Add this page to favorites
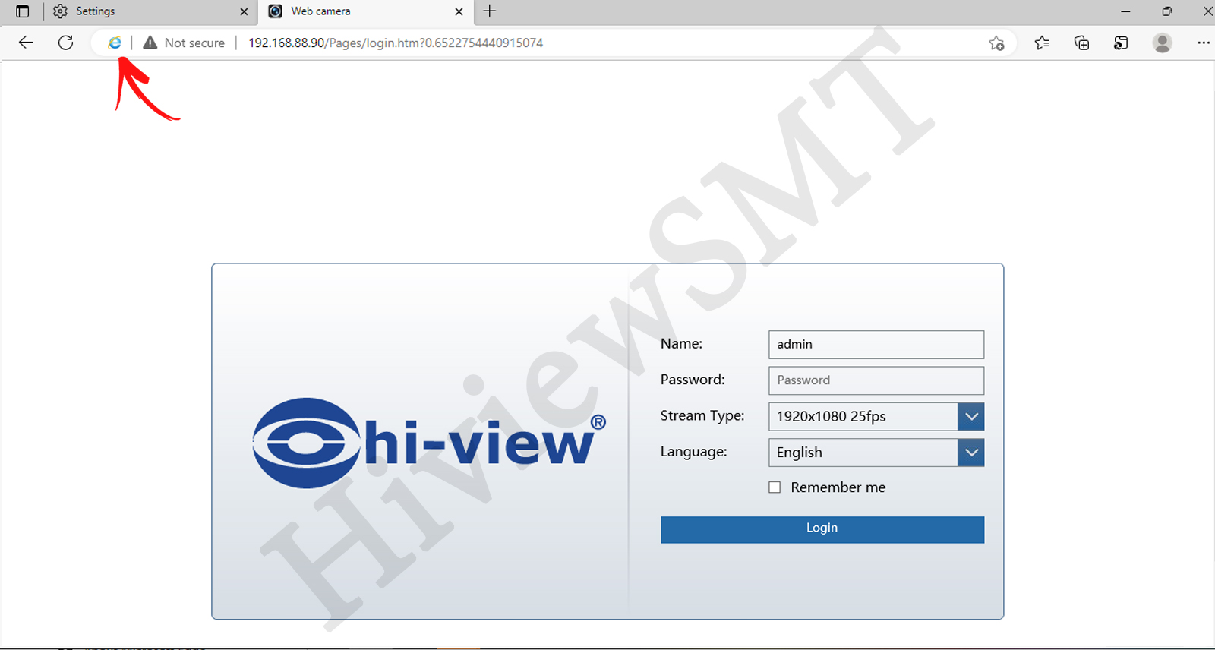 tap(996, 43)
